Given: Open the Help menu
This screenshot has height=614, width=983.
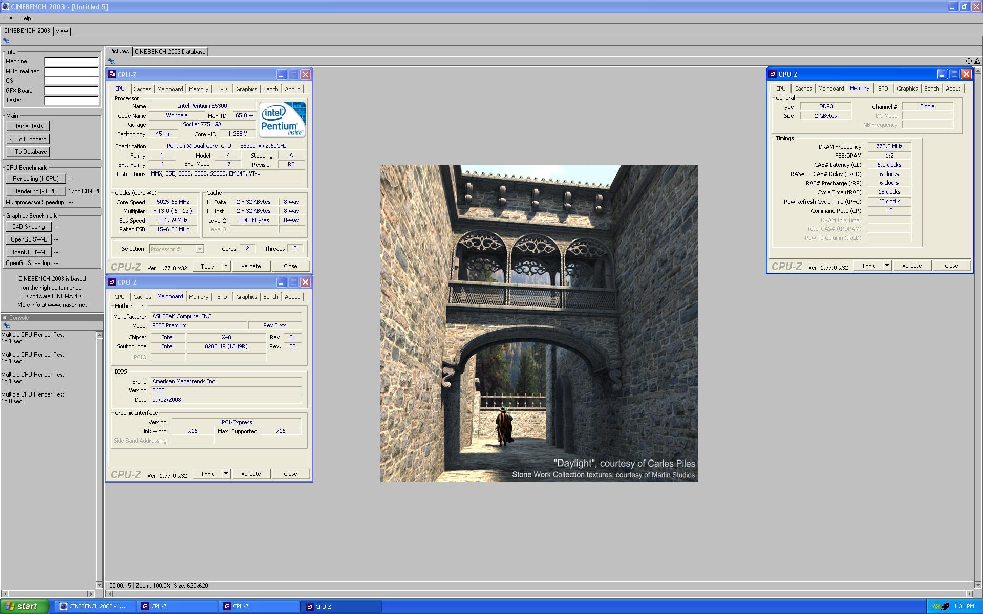Looking at the screenshot, I should pos(25,18).
